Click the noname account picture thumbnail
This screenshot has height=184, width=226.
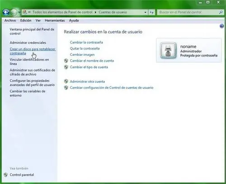pos(168,51)
